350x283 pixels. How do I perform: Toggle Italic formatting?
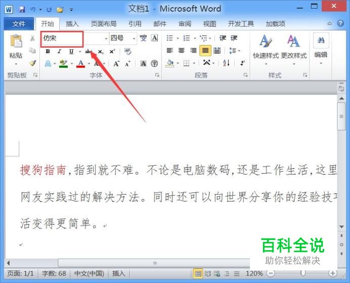pos(59,51)
